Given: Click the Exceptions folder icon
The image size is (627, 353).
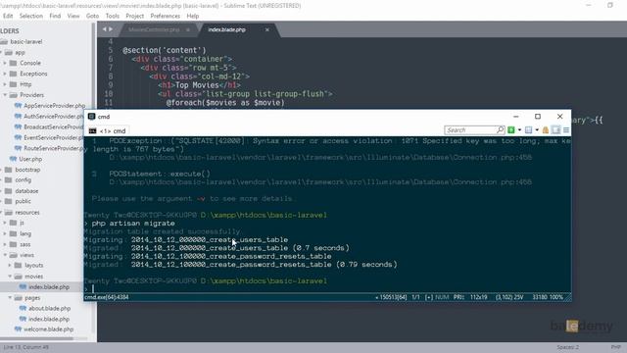Looking at the screenshot, I should [13, 74].
